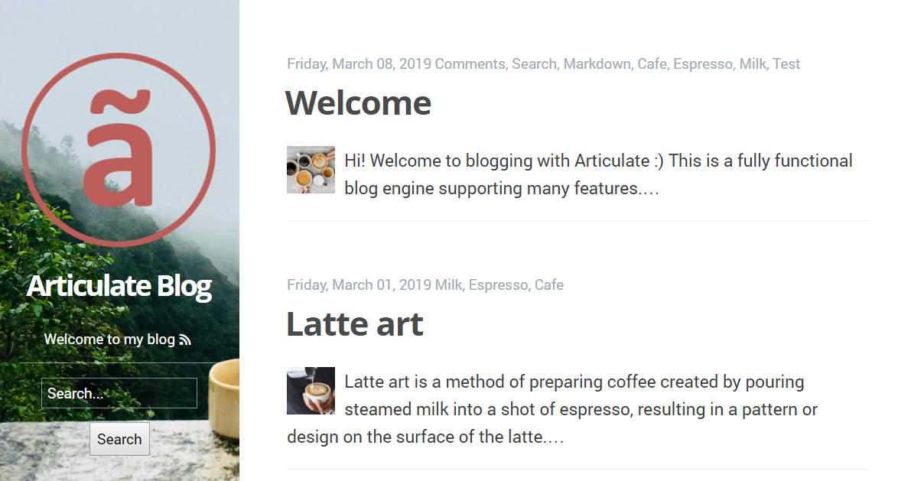The image size is (911, 481).
Task: Go to Articulate Blog home title
Action: 119,286
